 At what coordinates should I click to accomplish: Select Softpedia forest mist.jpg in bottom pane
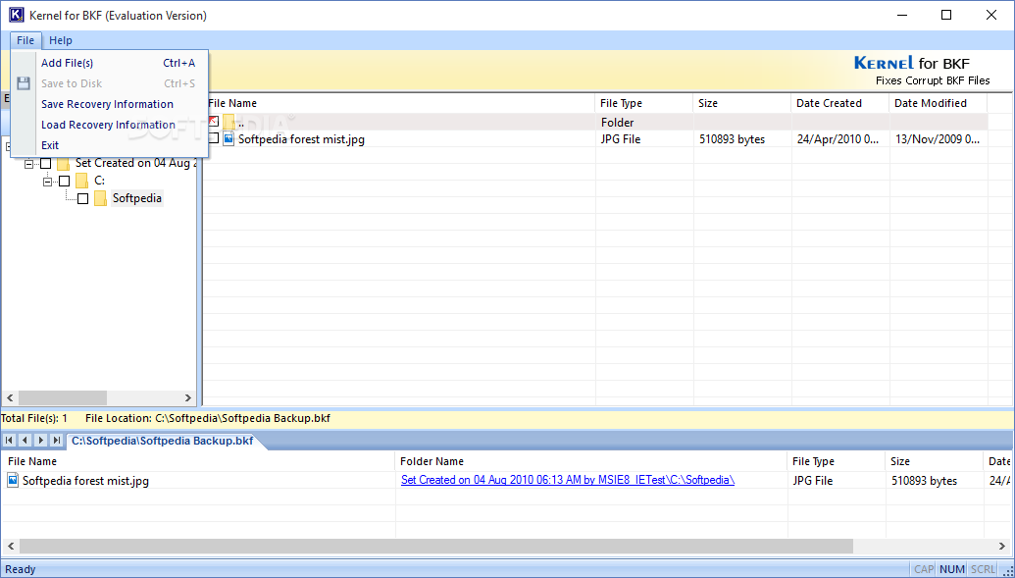pyautogui.click(x=85, y=481)
